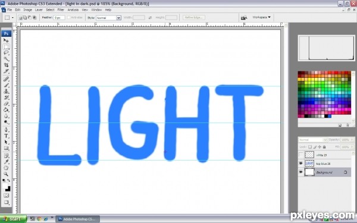The width and height of the screenshot is (357, 223).
Task: Select the Horizontal Type tool
Action: 6,136
